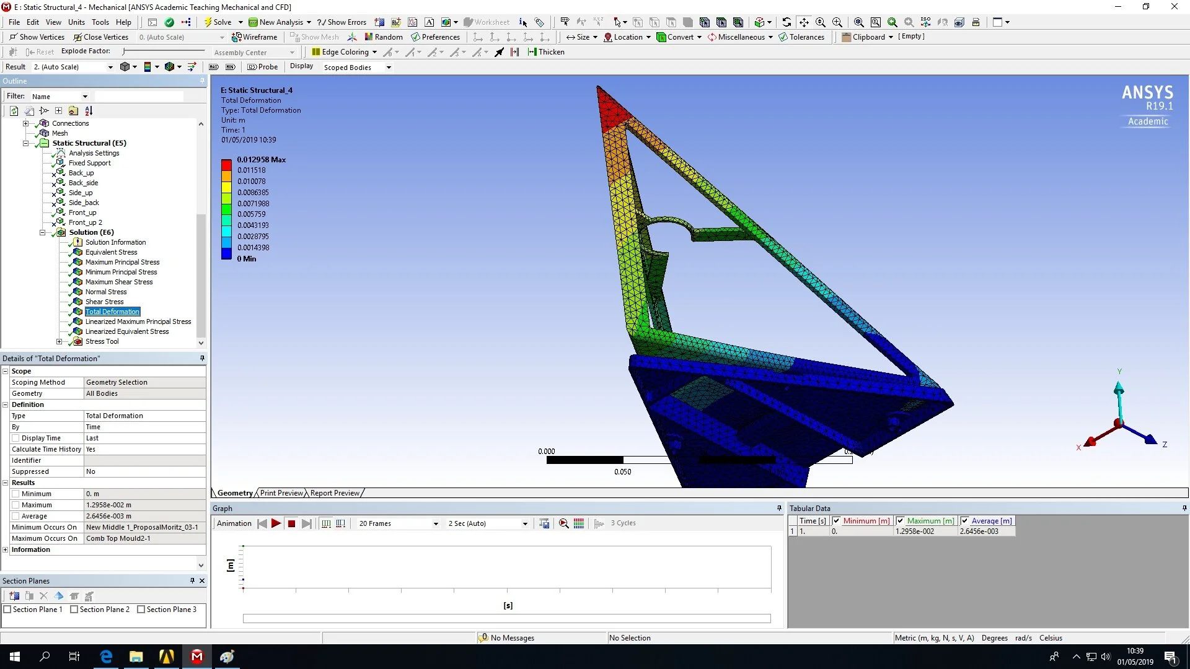Play the deformation animation

[x=276, y=523]
